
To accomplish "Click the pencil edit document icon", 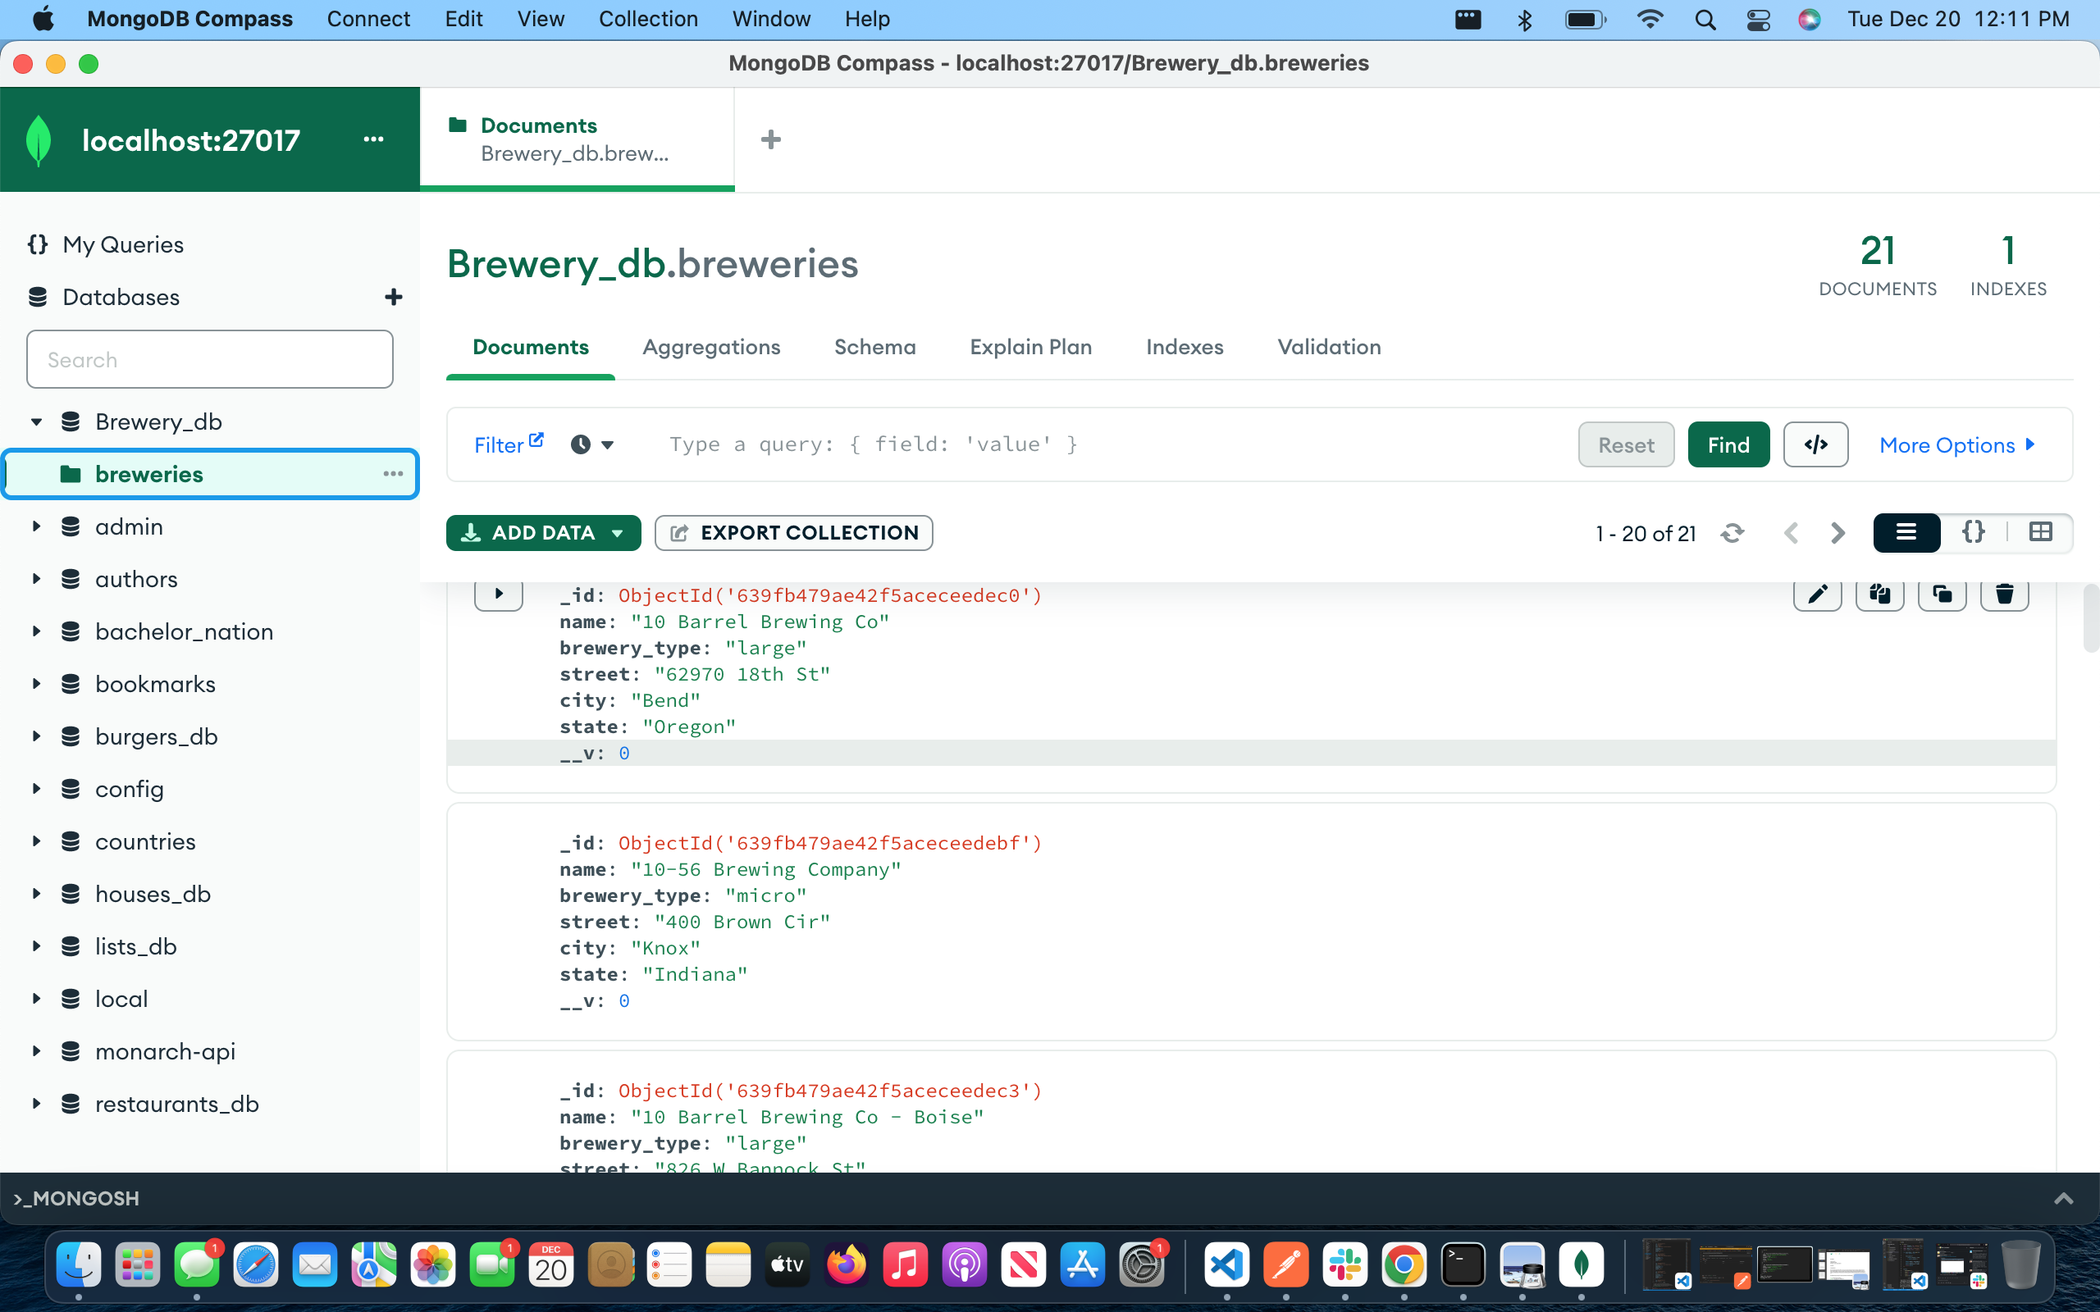I will pos(1817,594).
